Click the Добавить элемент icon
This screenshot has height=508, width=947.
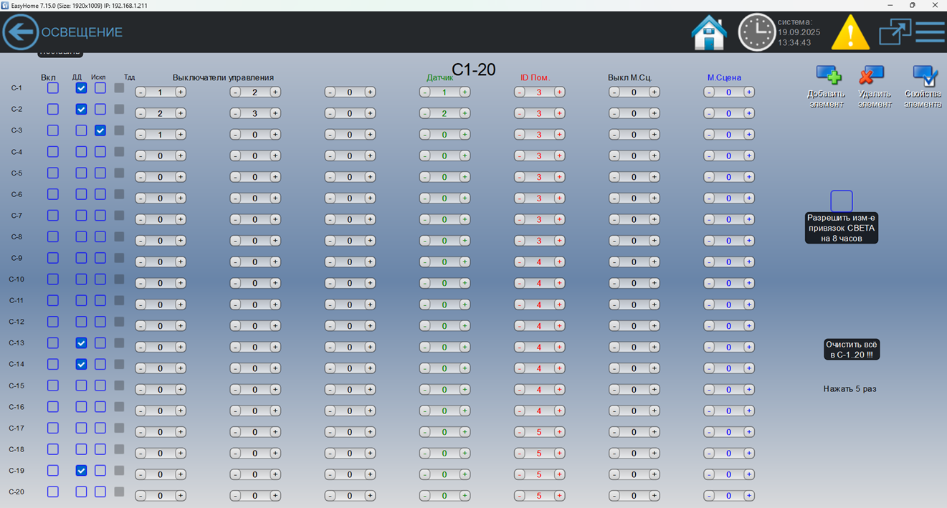(827, 75)
